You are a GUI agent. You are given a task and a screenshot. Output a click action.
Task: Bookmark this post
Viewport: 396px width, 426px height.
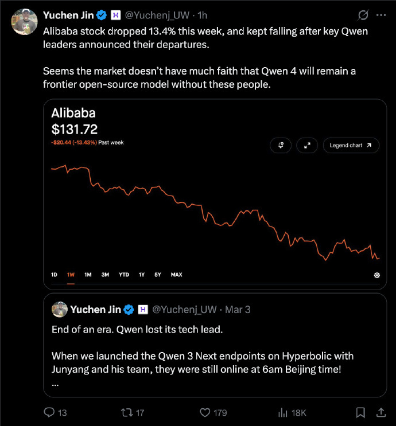click(x=360, y=412)
